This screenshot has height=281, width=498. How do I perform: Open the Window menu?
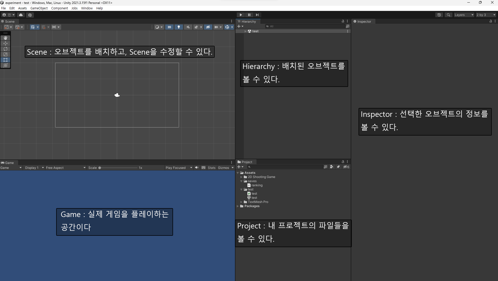87,8
